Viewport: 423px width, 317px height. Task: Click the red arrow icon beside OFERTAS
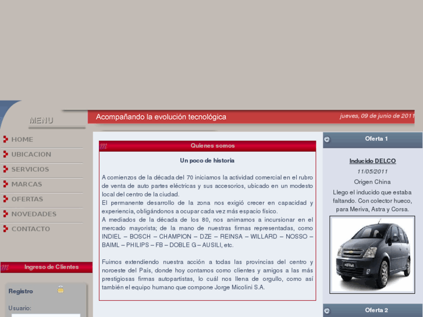tap(5, 199)
